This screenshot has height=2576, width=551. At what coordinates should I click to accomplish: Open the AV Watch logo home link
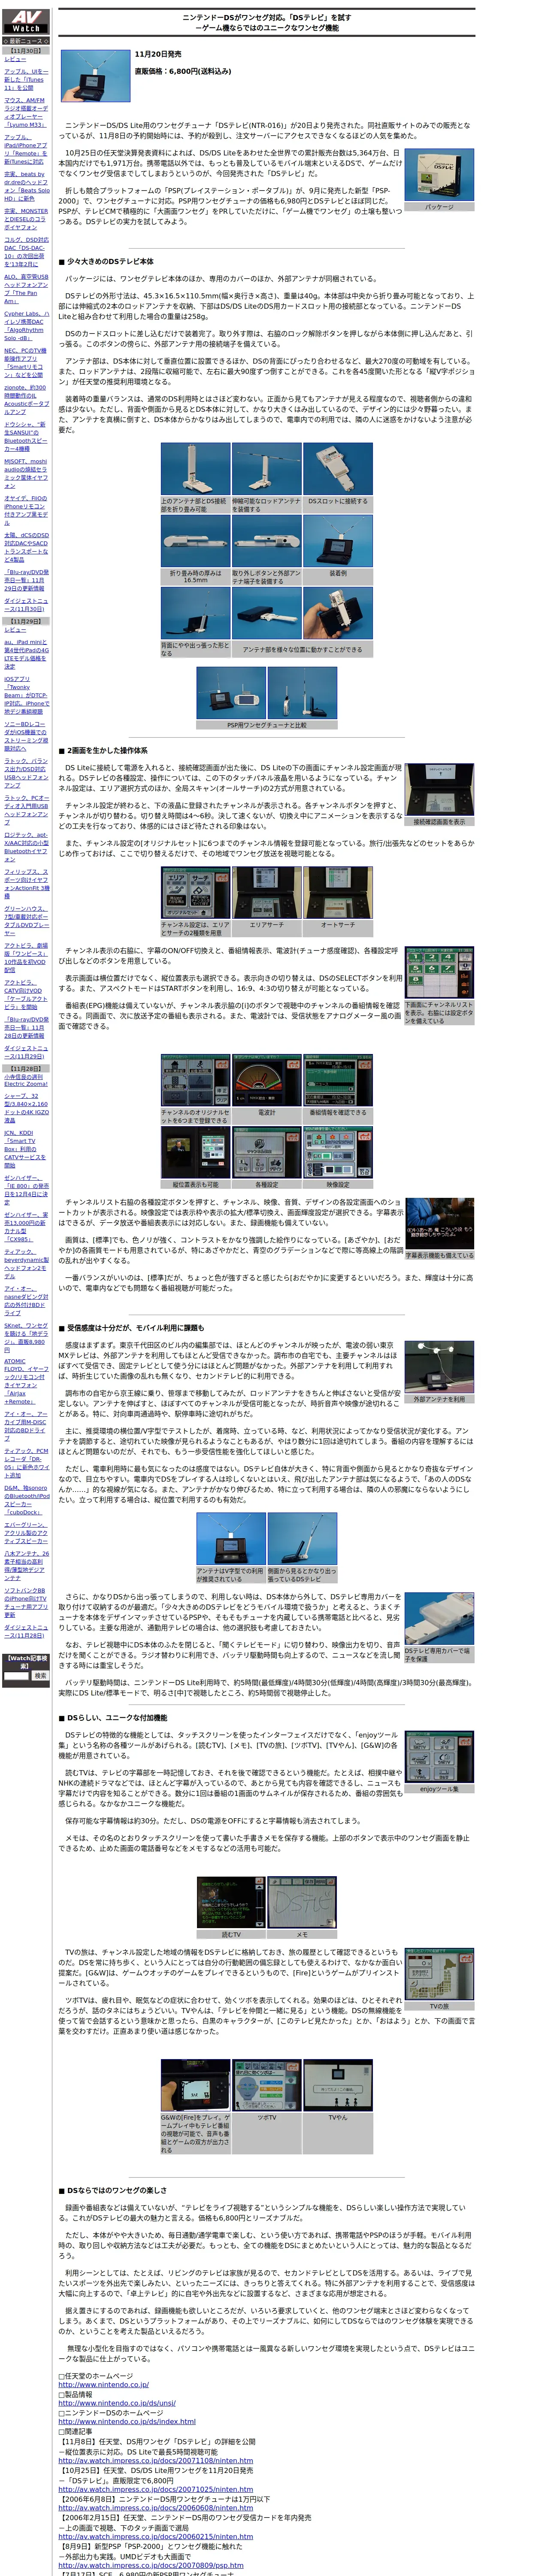coord(26,21)
